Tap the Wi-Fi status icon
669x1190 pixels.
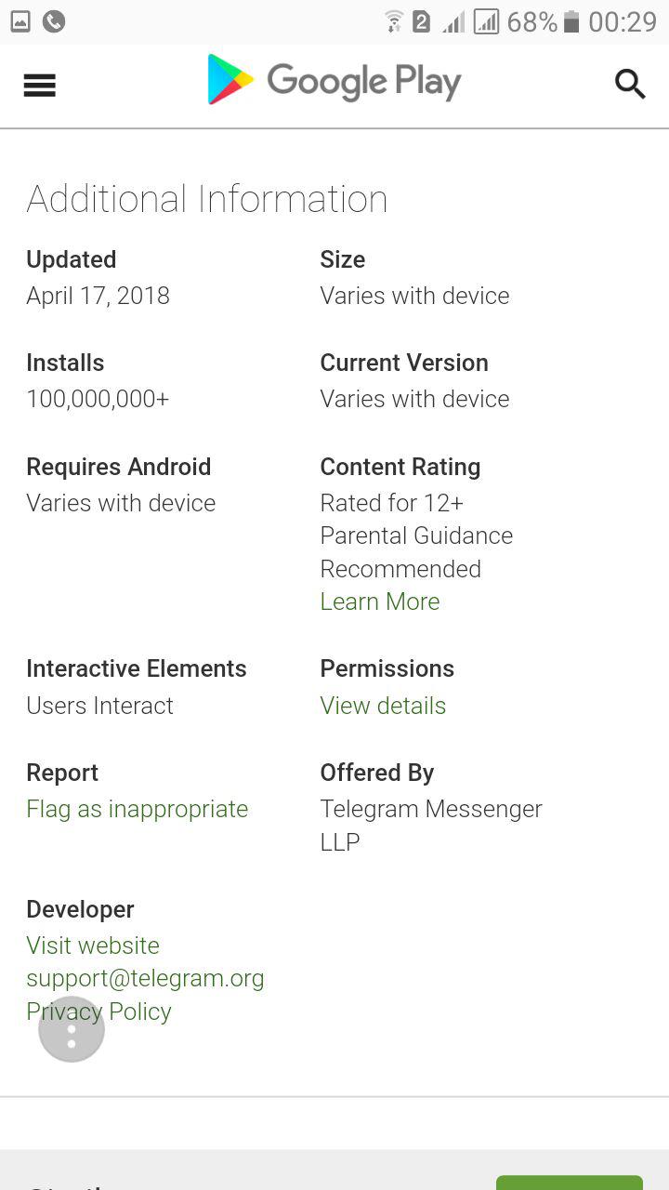pyautogui.click(x=394, y=20)
